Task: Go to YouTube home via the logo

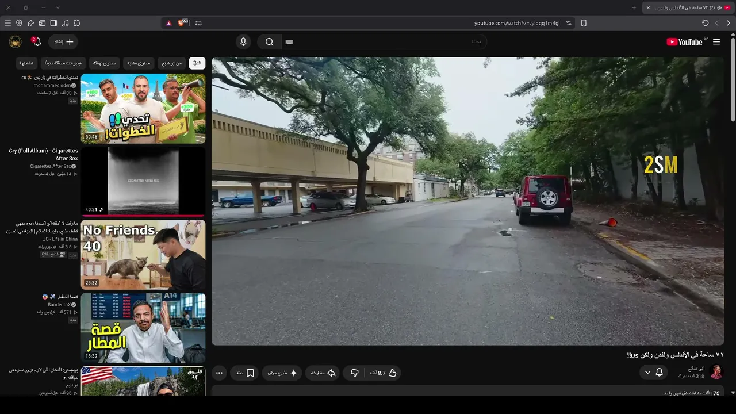Action: (686, 42)
